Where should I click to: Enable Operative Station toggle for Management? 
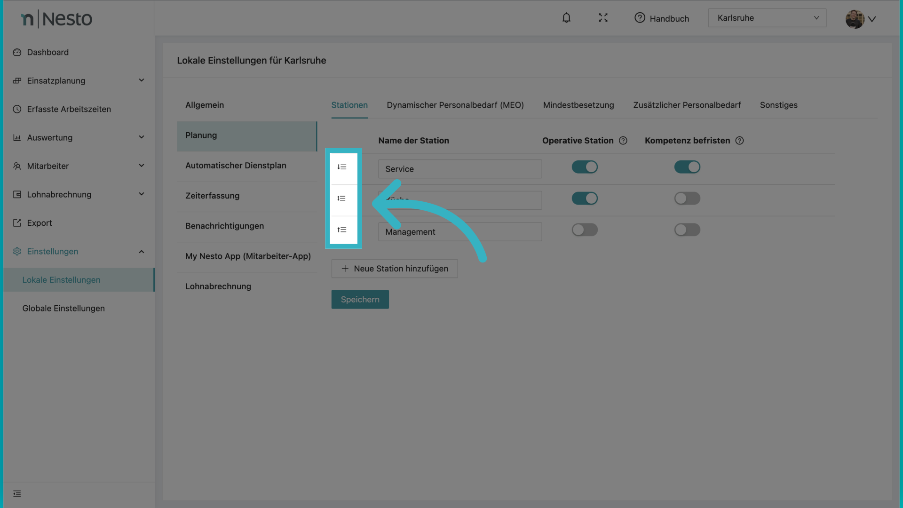[x=585, y=230]
